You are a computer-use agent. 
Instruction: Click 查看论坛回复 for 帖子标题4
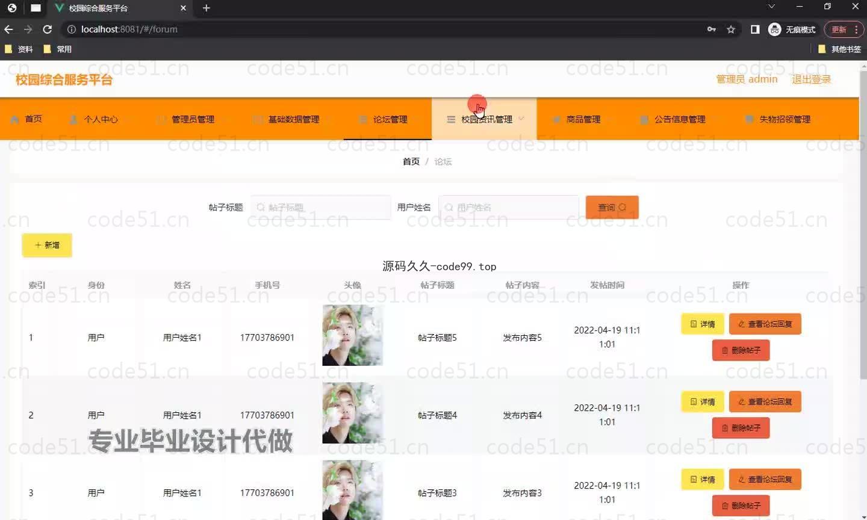(765, 401)
